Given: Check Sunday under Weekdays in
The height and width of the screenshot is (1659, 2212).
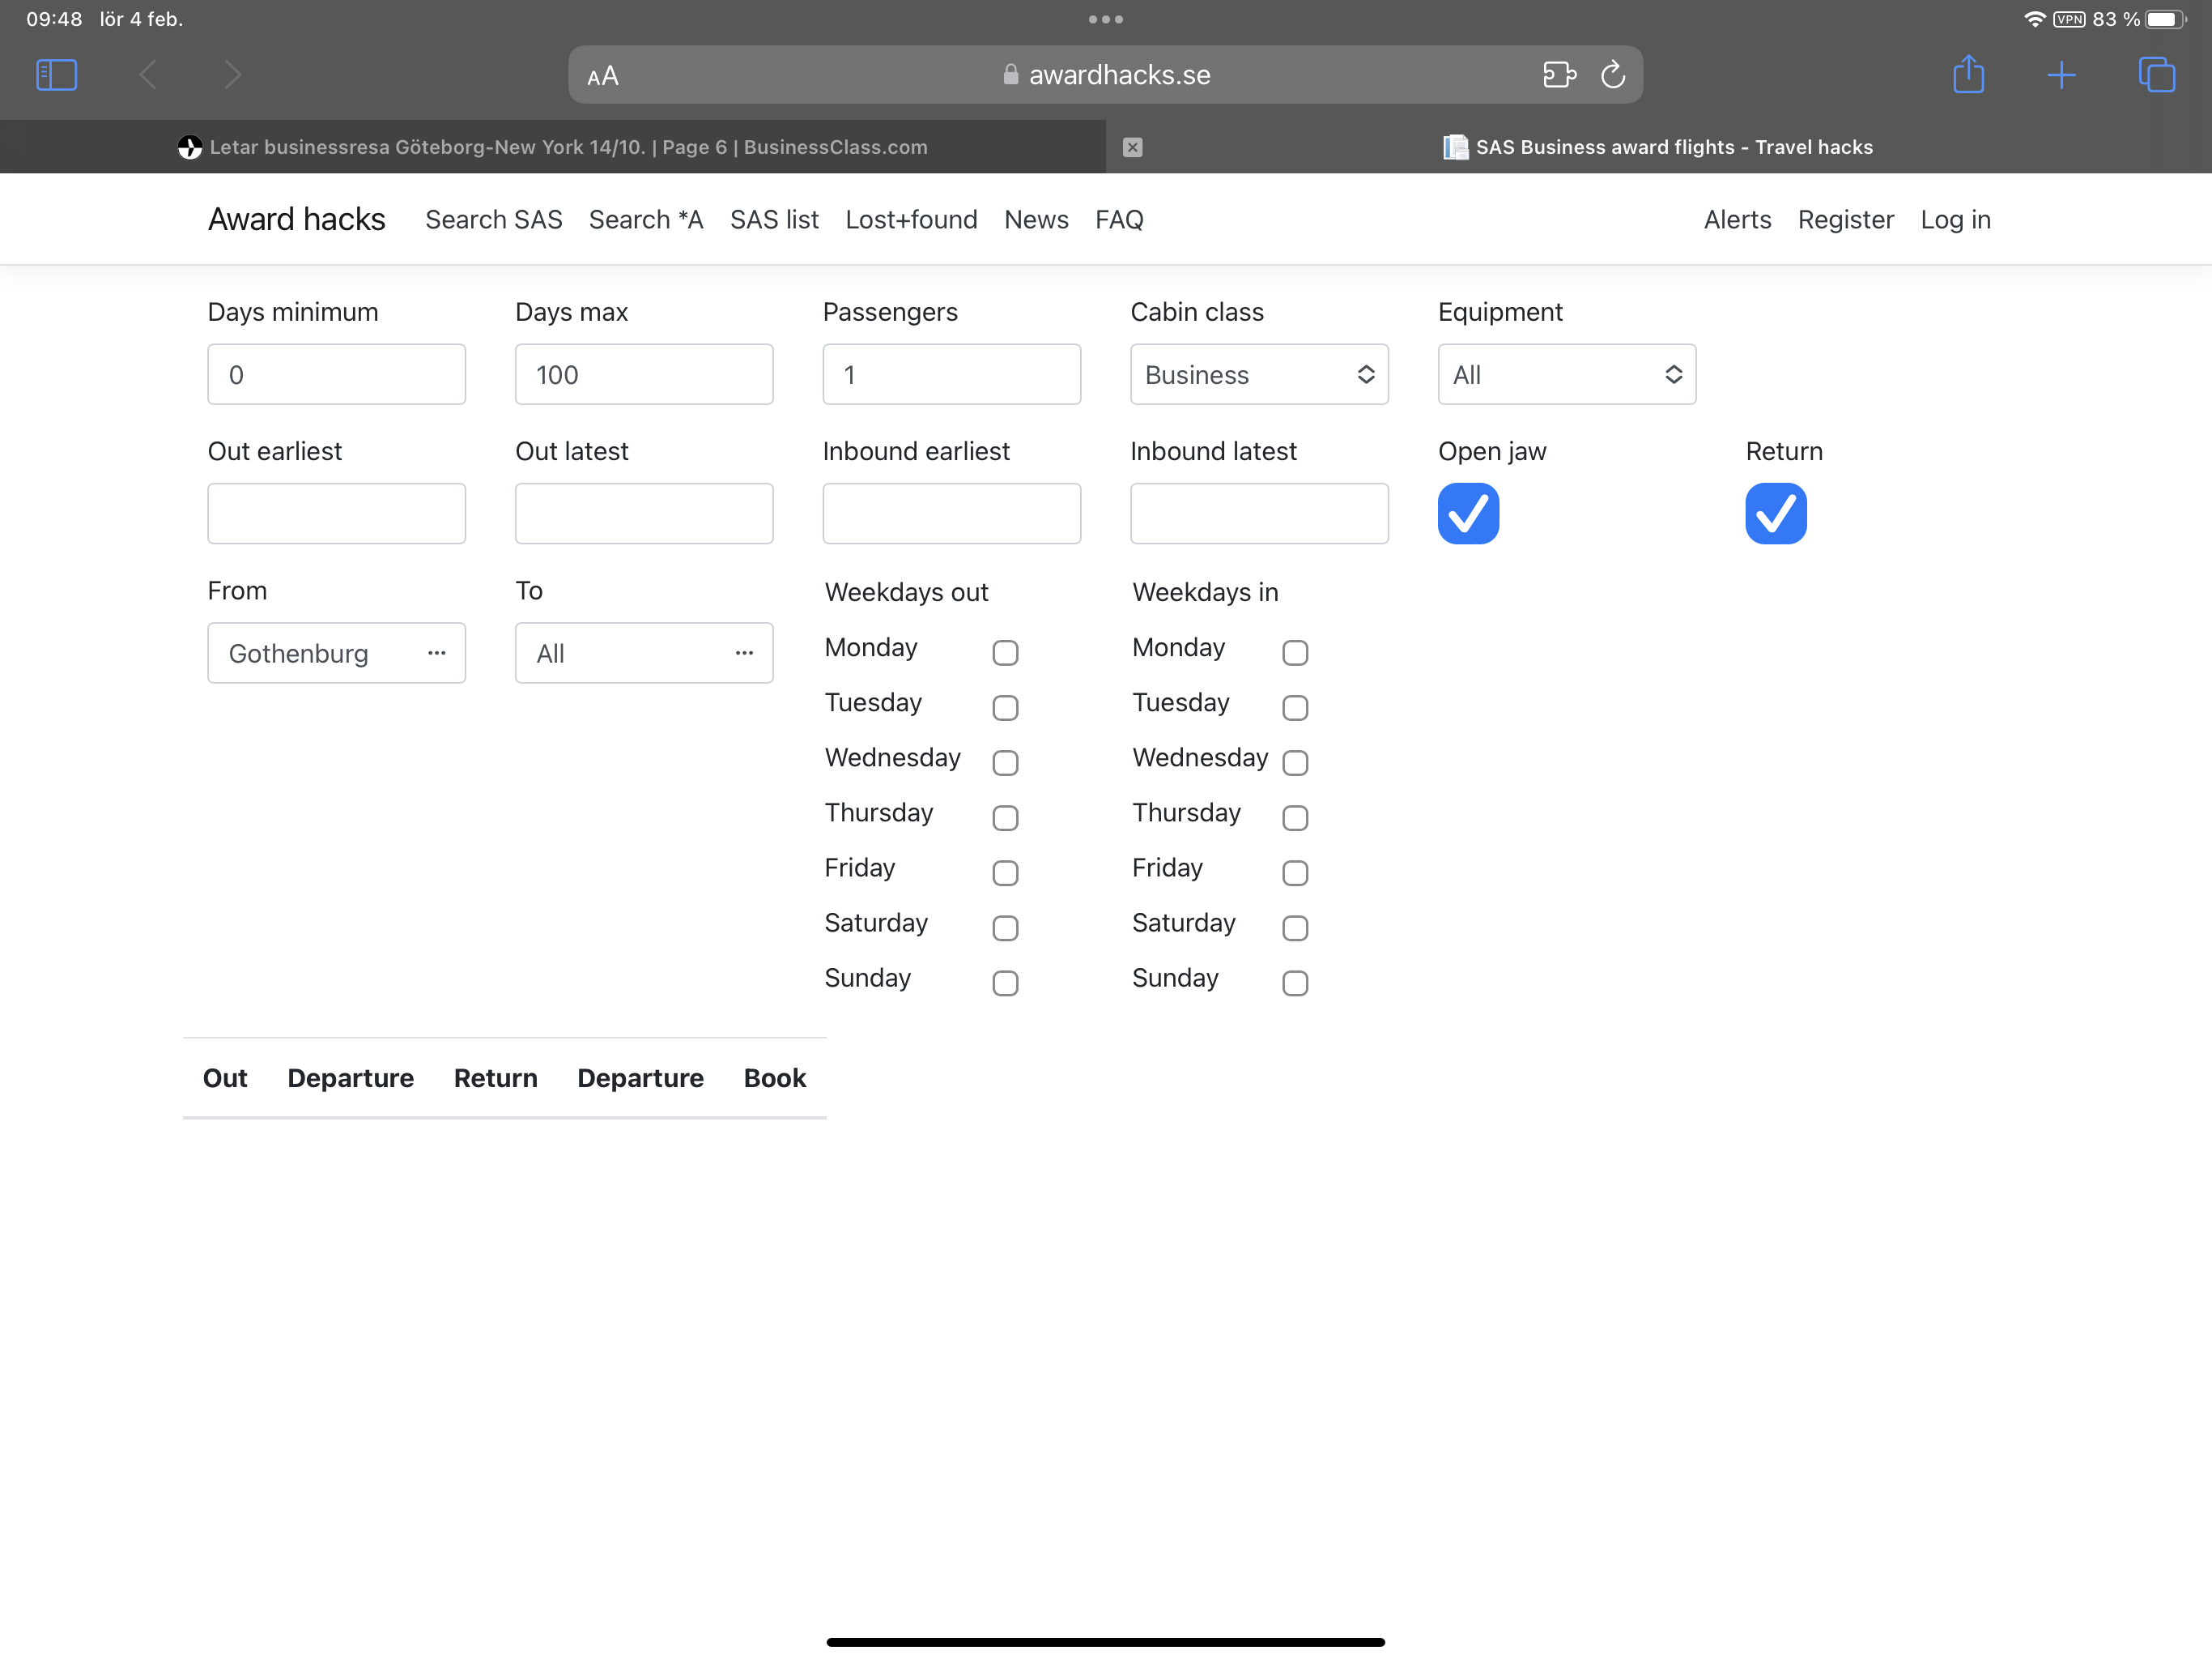Looking at the screenshot, I should click(x=1294, y=983).
